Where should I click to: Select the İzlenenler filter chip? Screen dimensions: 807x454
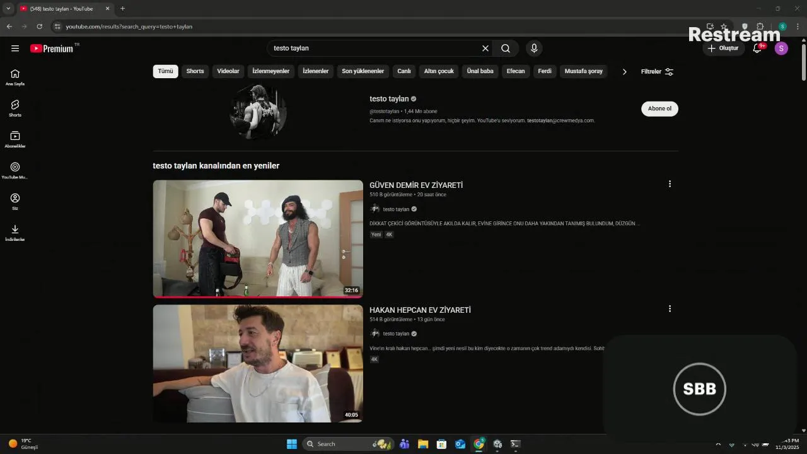click(315, 71)
